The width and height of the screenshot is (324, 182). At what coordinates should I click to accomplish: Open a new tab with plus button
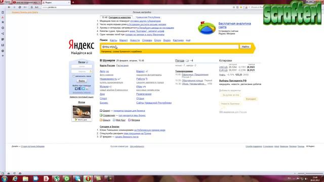(73, 3)
